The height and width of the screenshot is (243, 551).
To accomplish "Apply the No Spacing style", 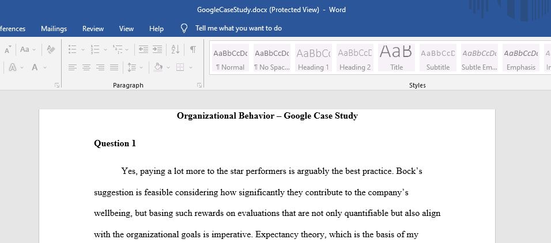I will tap(272, 58).
